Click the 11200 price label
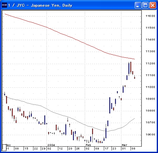Viewport: 158px width, 153px height. pos(150,63)
